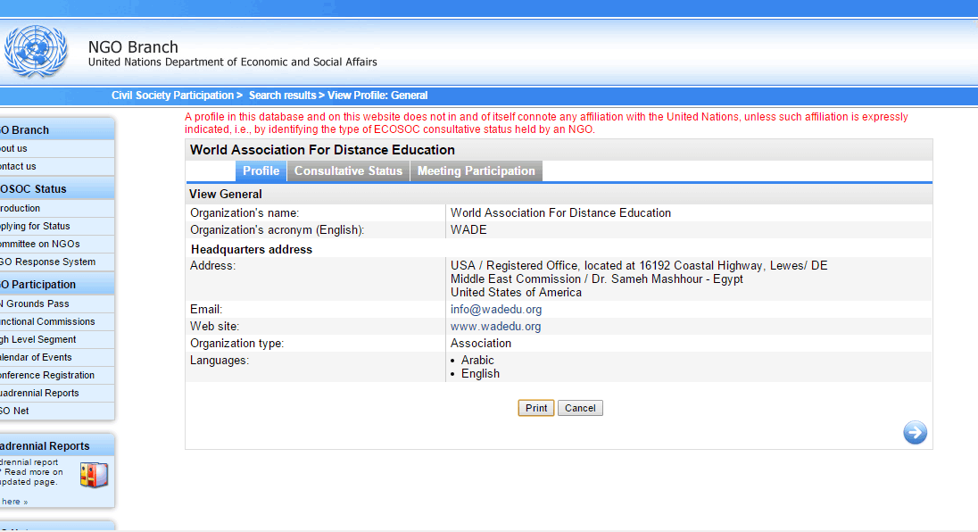Click the blue next arrow icon
This screenshot has width=978, height=532.
(915, 433)
